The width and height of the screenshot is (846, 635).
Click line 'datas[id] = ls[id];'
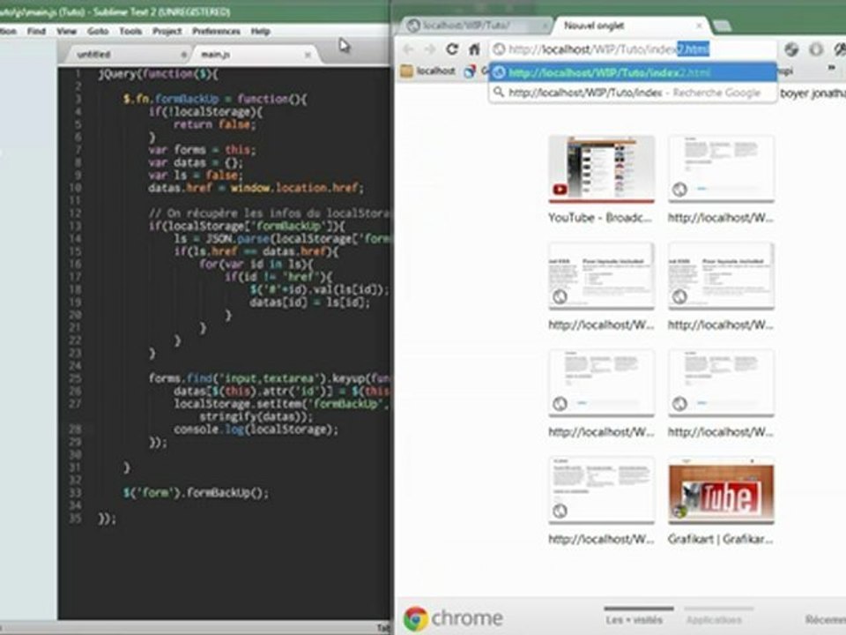[x=310, y=303]
